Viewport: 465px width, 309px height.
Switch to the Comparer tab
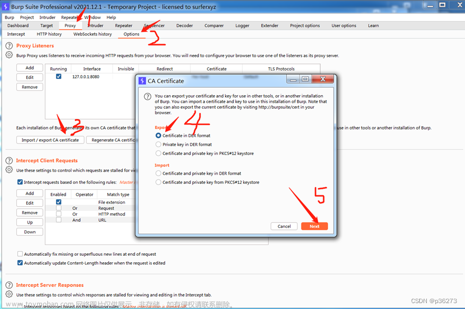click(x=214, y=26)
